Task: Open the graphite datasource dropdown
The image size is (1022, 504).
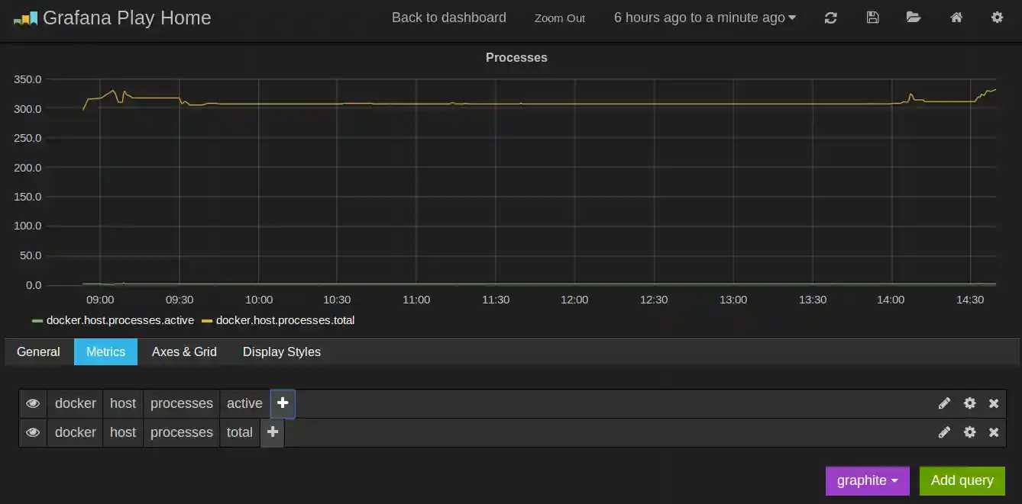Action: tap(868, 481)
